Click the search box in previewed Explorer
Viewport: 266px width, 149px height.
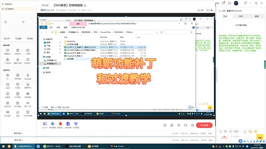[x=179, y=32]
